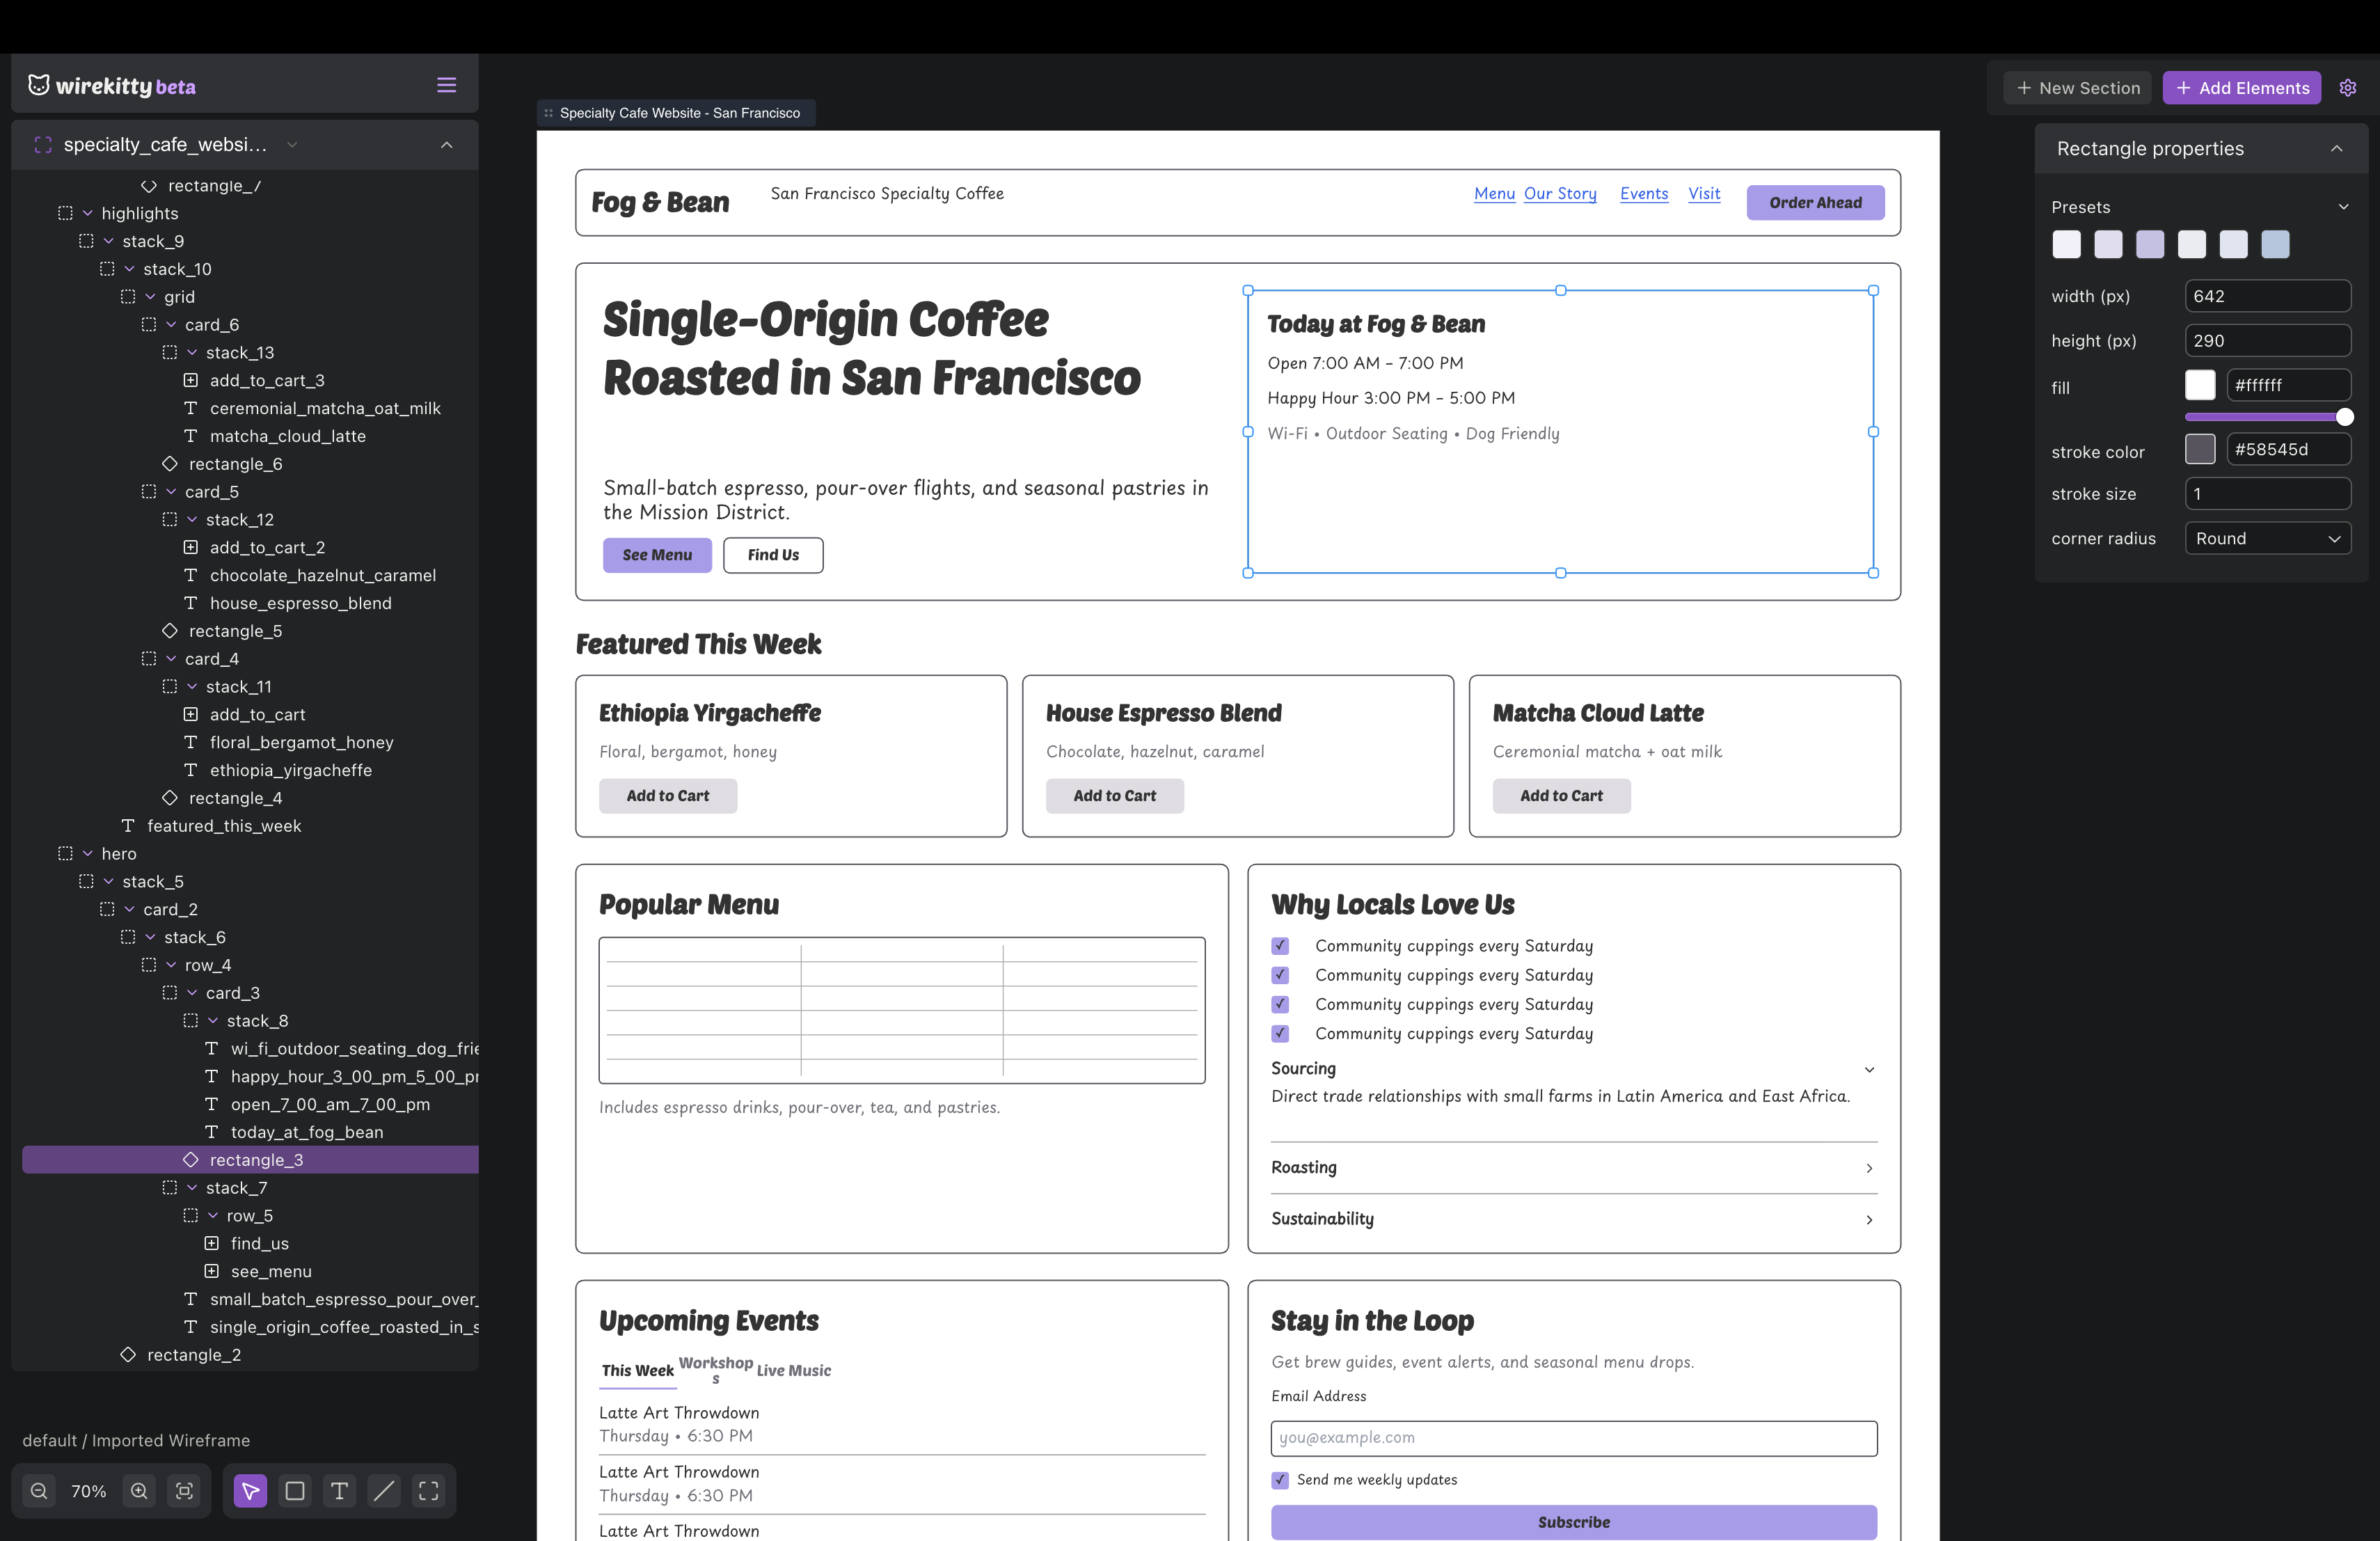The height and width of the screenshot is (1541, 2380).
Task: Open the Our Story navigation link
Action: (1560, 193)
